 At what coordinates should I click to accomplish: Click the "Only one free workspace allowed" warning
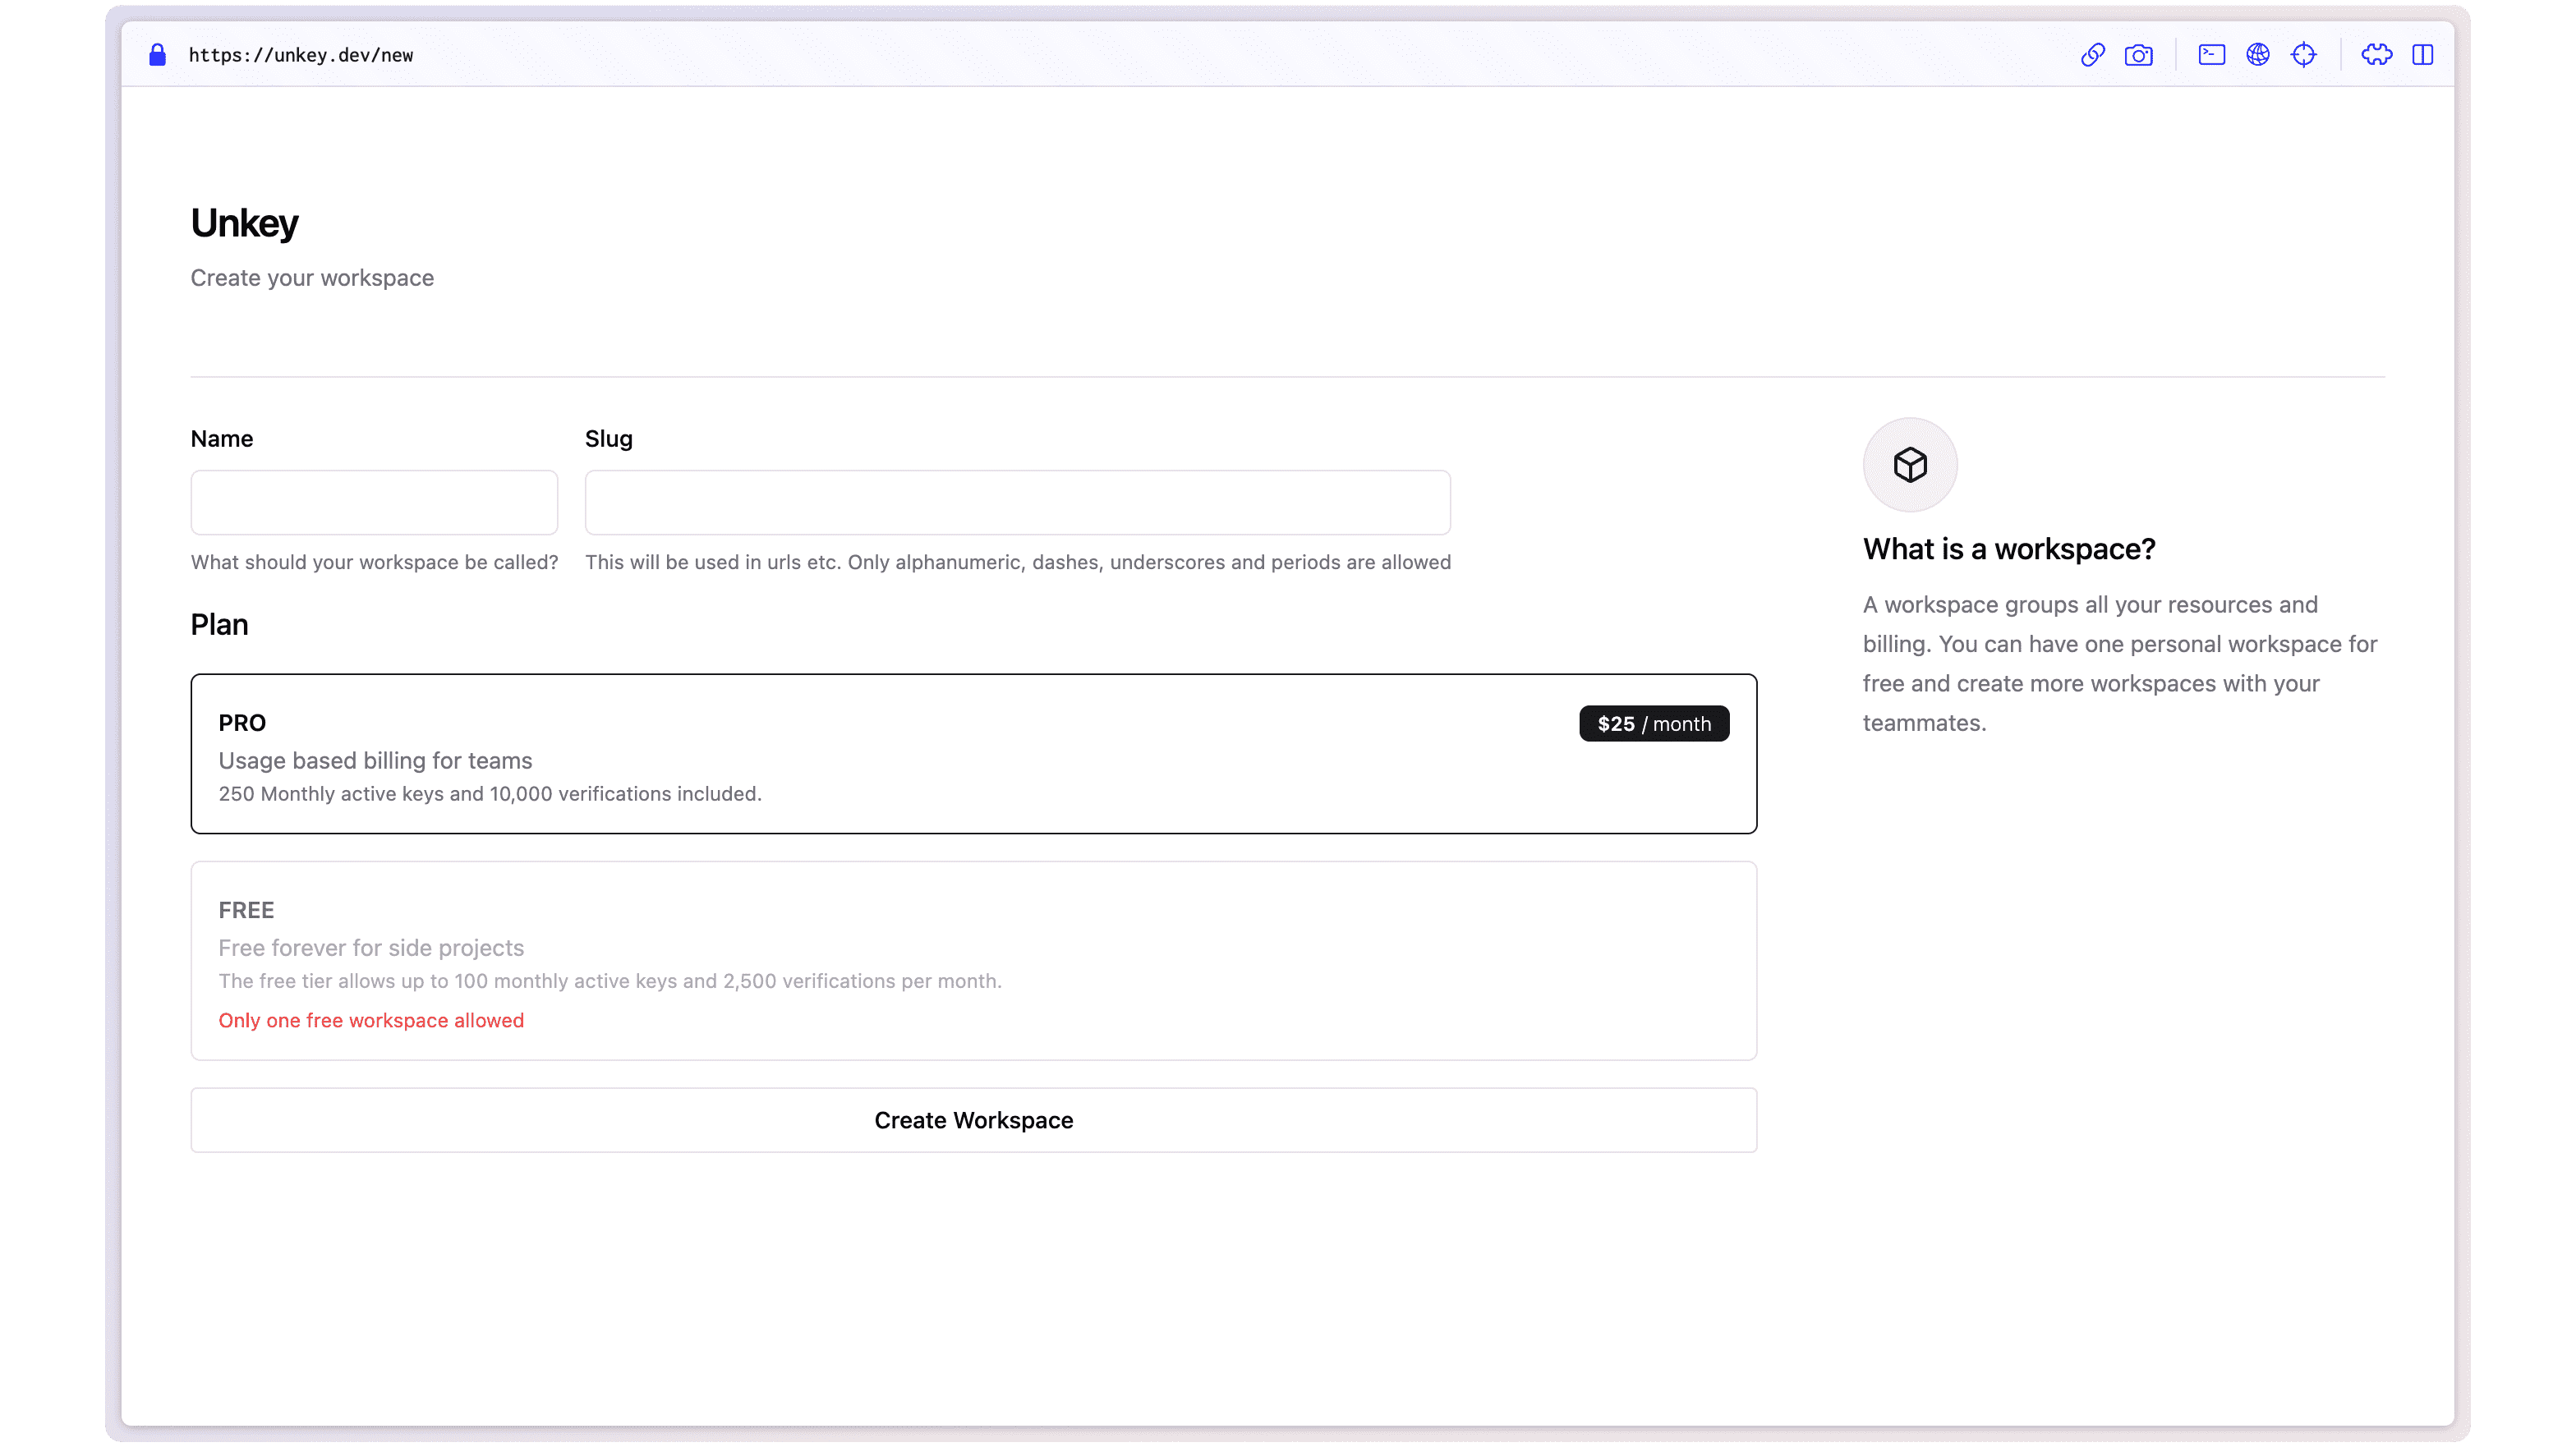[x=371, y=1020]
